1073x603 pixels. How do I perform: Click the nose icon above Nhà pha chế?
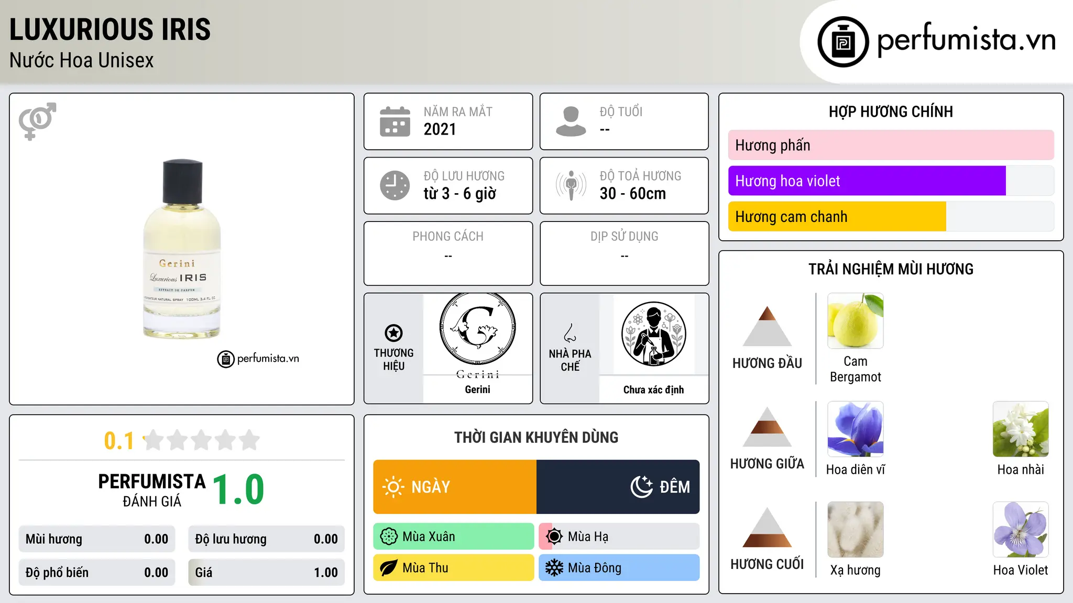[x=570, y=333]
